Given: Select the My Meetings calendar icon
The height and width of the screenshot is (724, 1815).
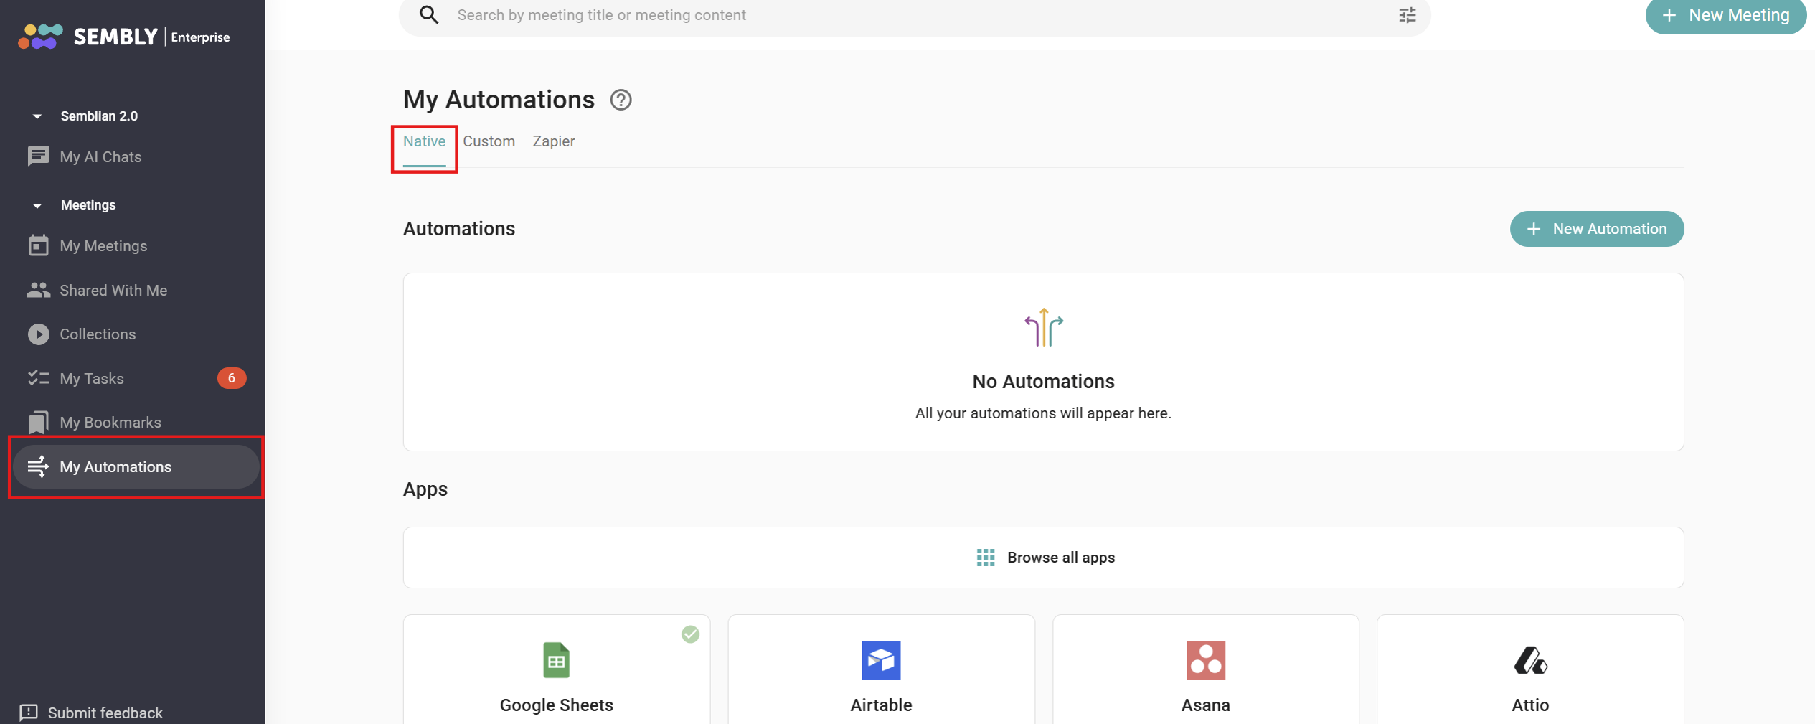Looking at the screenshot, I should pyautogui.click(x=39, y=245).
